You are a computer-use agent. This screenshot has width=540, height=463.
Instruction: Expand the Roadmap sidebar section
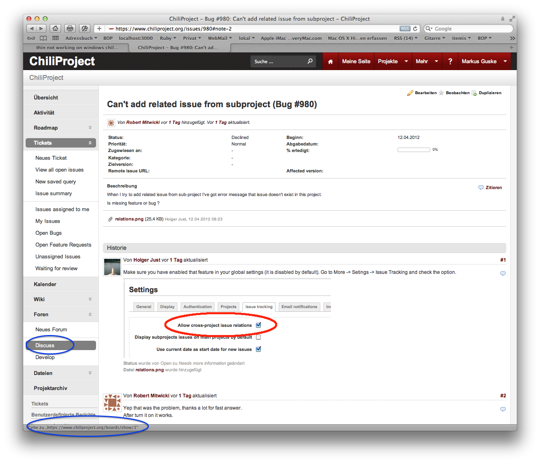pyautogui.click(x=90, y=128)
